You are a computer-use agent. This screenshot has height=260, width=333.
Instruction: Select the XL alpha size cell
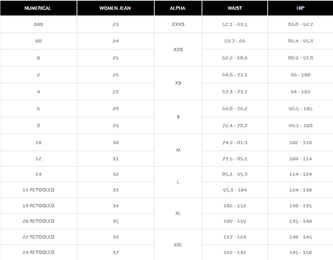point(178,213)
